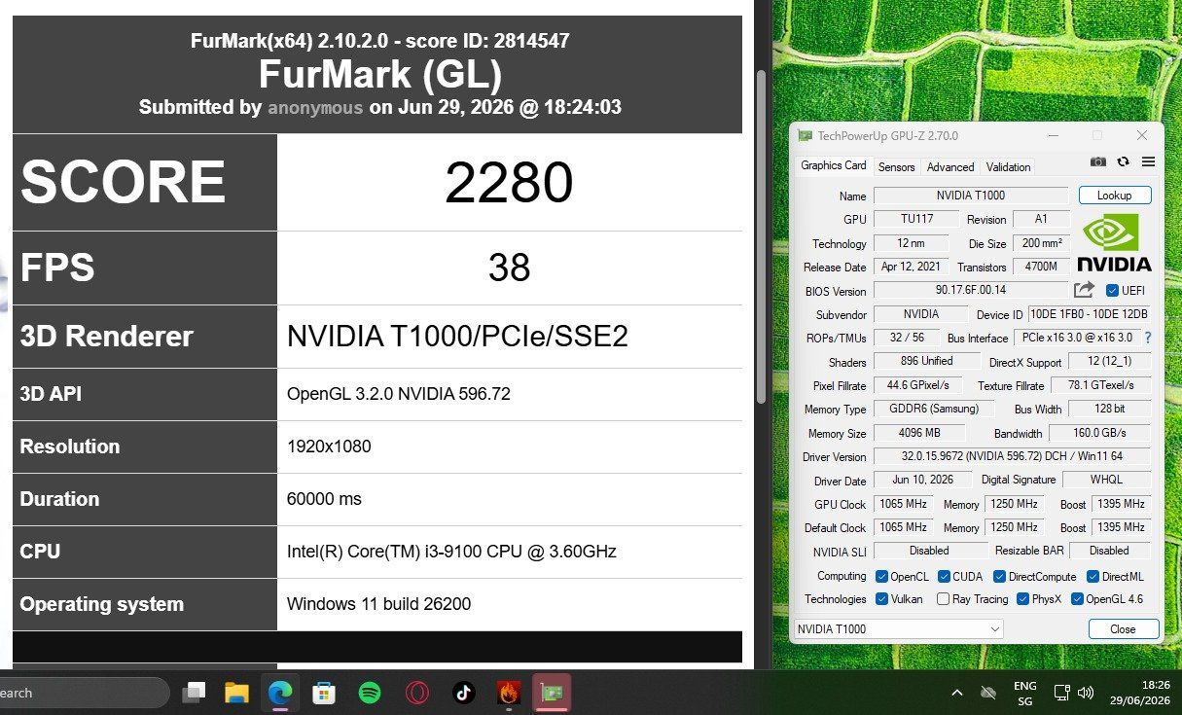Select the Graphics Card tab

coord(833,165)
